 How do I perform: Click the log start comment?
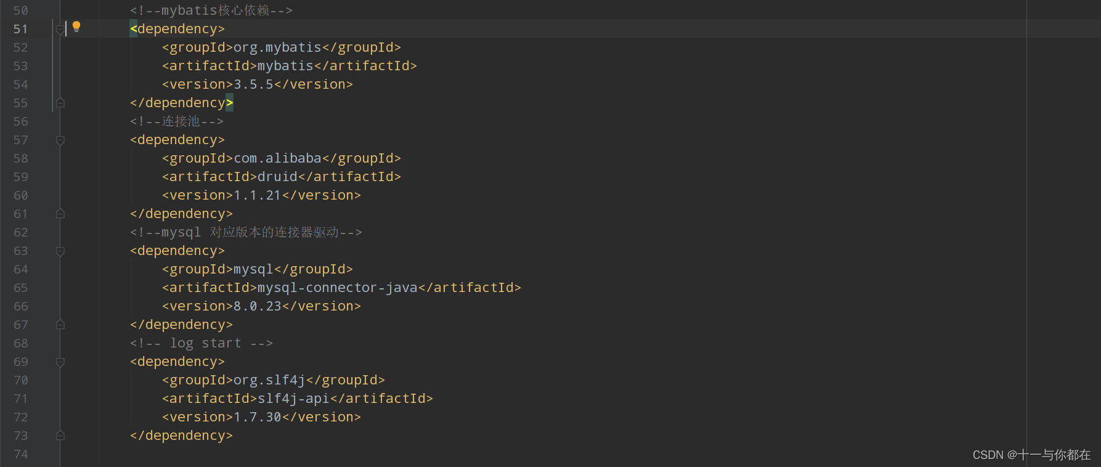coord(201,343)
